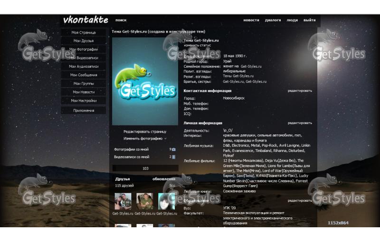Open Видеозаписи со мной link

click(x=132, y=157)
